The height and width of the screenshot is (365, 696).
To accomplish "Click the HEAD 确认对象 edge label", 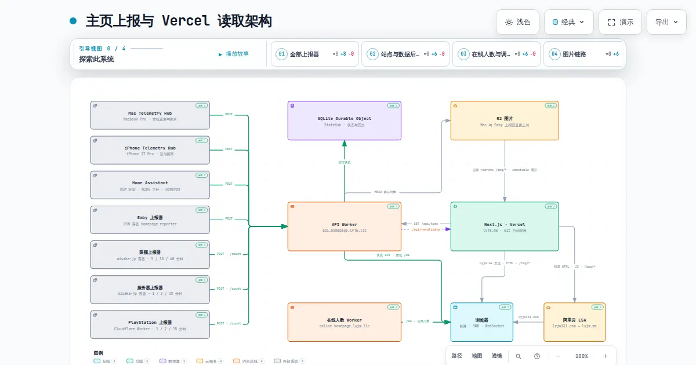I will tap(385, 191).
